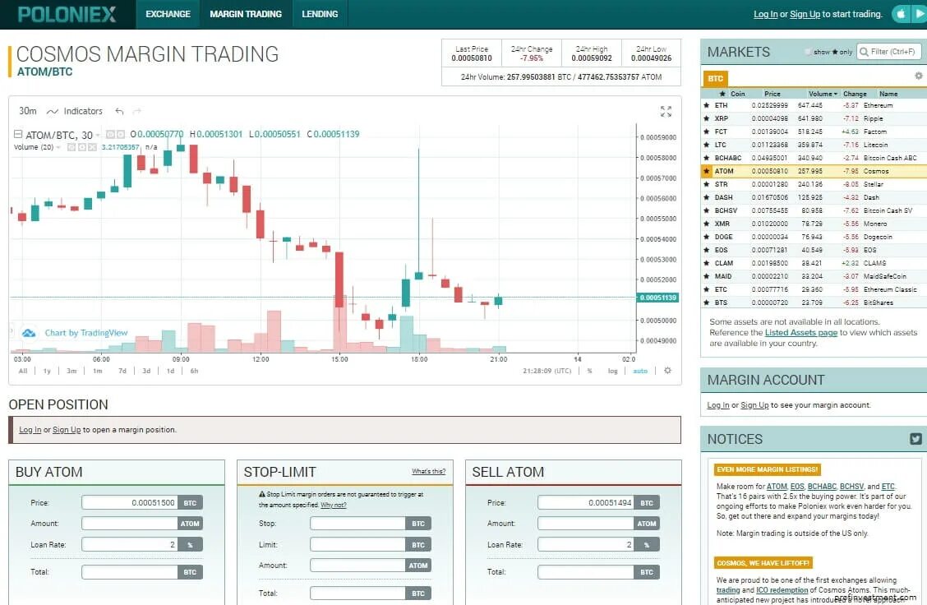Toggle percent scale on chart
The image size is (927, 605).
[x=589, y=371]
